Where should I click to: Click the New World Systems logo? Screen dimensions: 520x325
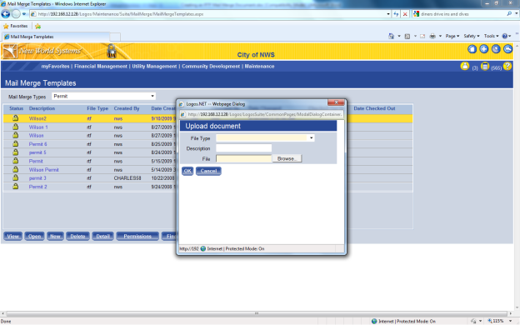42,51
